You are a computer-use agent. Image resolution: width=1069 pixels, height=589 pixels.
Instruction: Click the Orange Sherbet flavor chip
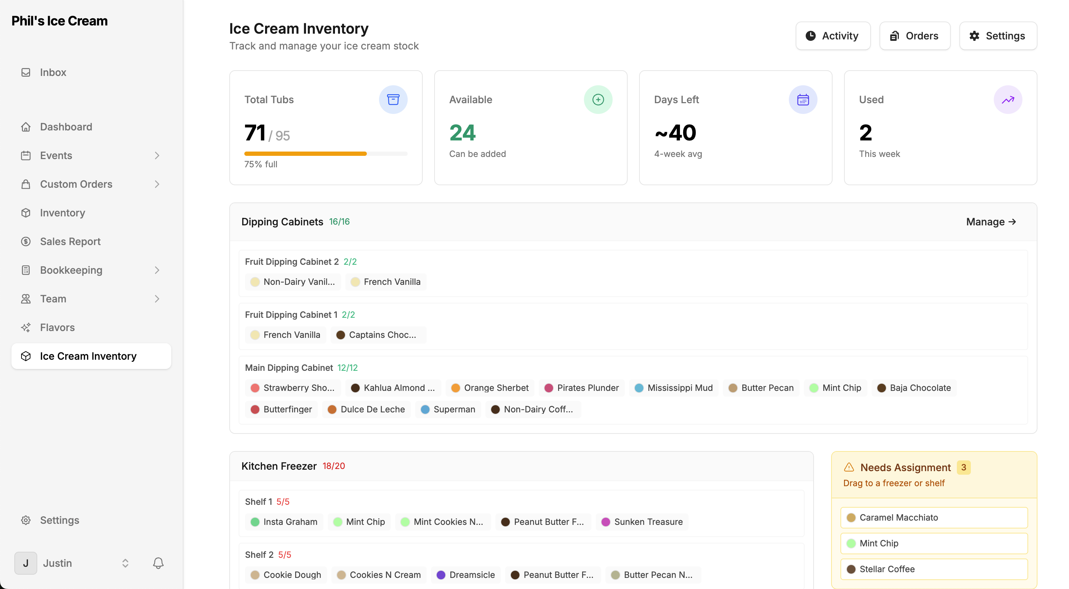coord(490,388)
